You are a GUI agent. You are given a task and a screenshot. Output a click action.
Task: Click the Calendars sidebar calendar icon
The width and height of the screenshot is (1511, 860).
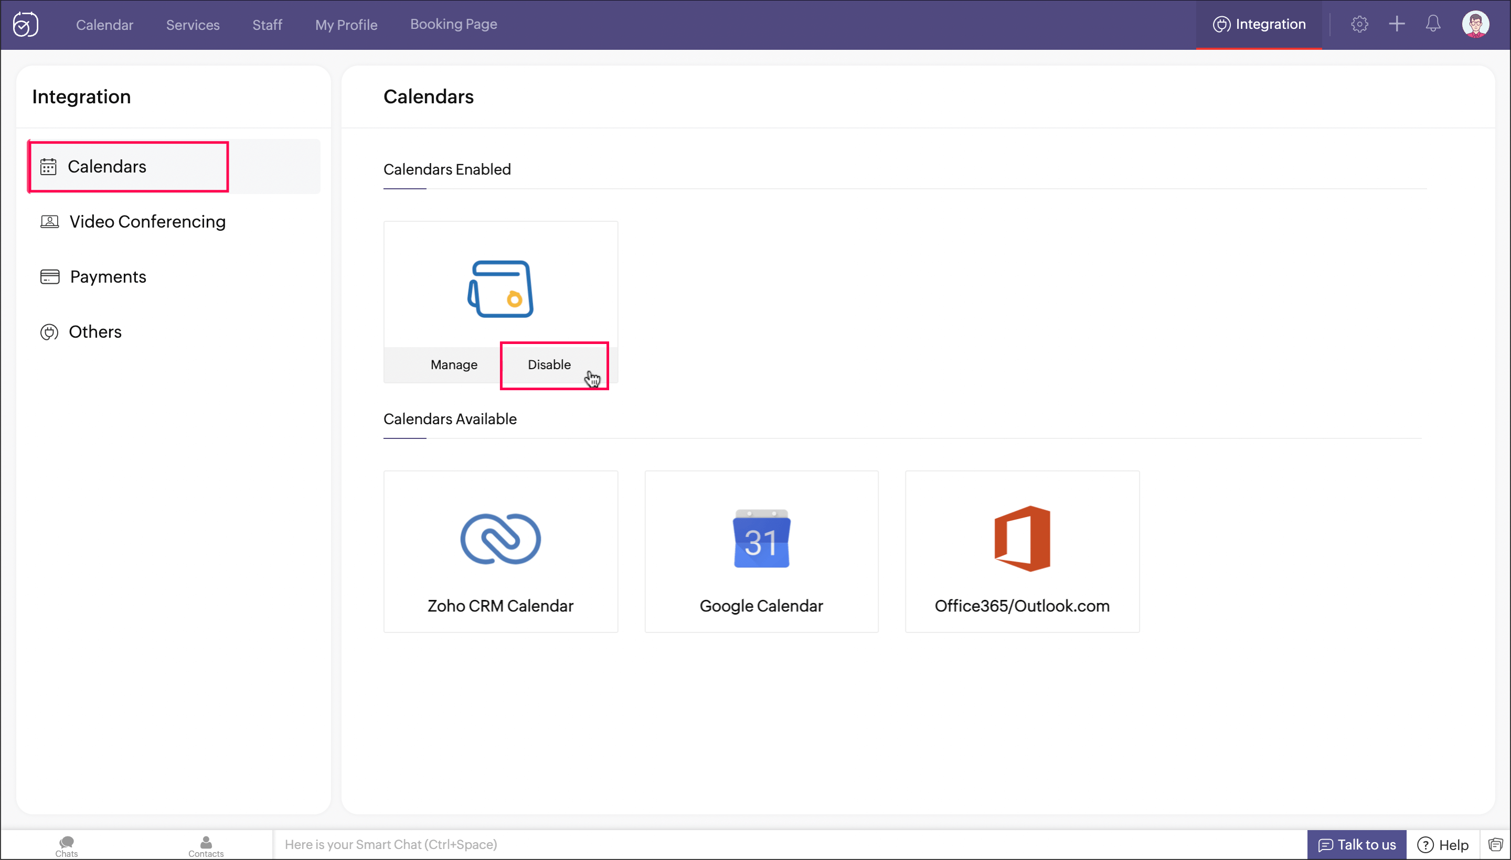pyautogui.click(x=48, y=167)
